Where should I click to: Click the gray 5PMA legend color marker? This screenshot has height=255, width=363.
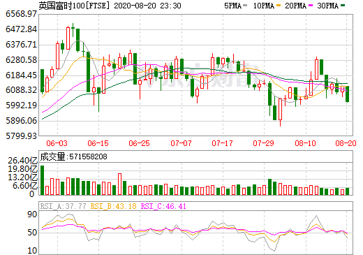(x=245, y=6)
